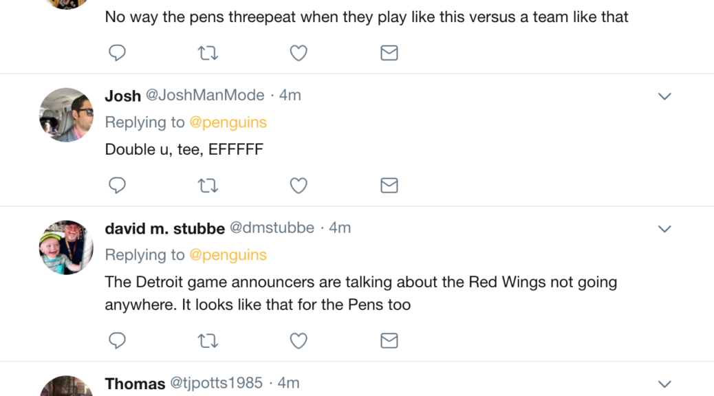Image resolution: width=714 pixels, height=396 pixels.
Task: Like the 'pens threepeat' tweet
Action: [x=299, y=53]
